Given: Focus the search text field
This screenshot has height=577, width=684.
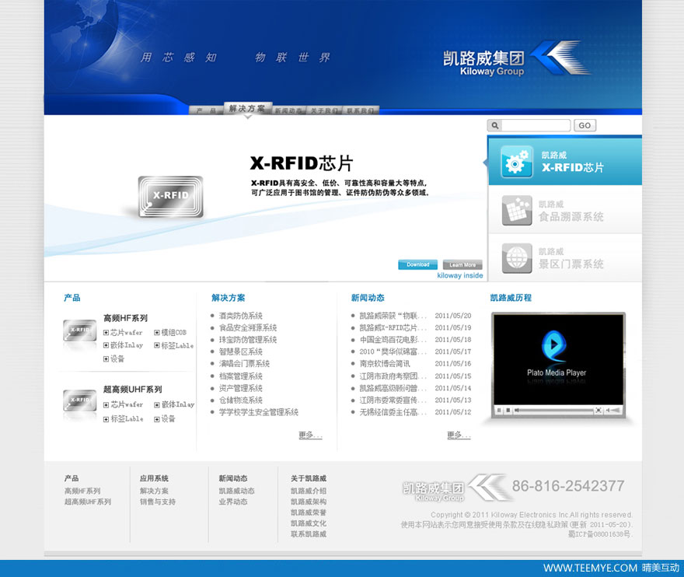Looking at the screenshot, I should (536, 126).
